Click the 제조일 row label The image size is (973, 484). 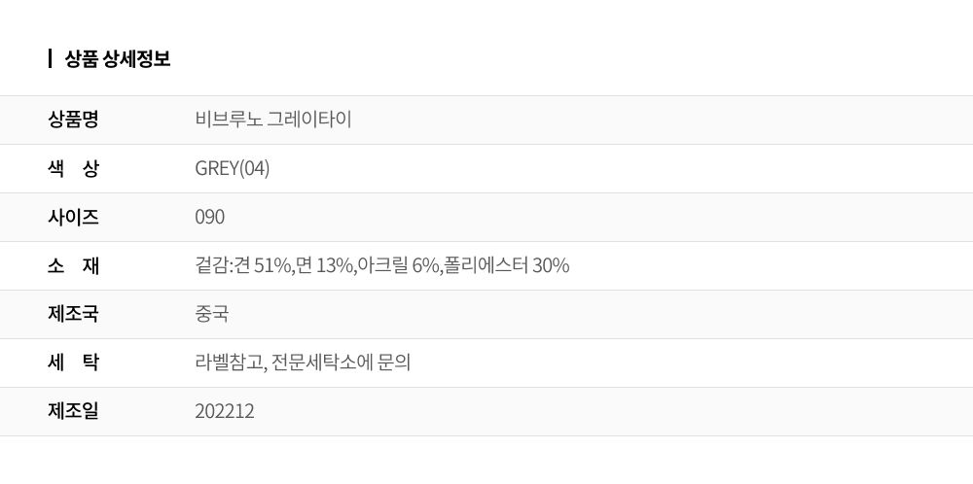(x=73, y=411)
